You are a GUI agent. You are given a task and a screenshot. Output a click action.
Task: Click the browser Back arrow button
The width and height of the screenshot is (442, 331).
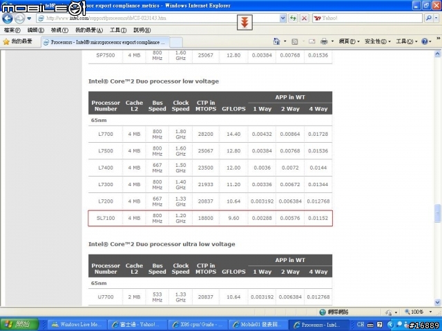pyautogui.click(x=8, y=19)
